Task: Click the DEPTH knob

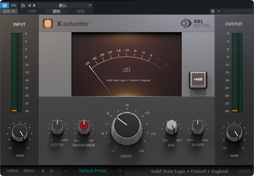Action: pyautogui.click(x=57, y=127)
